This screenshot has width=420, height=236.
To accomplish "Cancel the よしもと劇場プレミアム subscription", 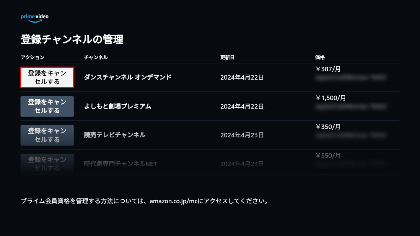I will click(x=47, y=106).
